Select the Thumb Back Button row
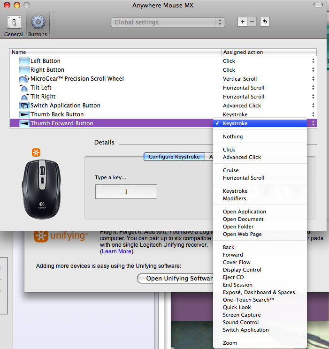Image resolution: width=329 pixels, height=349 pixels. tap(163, 114)
